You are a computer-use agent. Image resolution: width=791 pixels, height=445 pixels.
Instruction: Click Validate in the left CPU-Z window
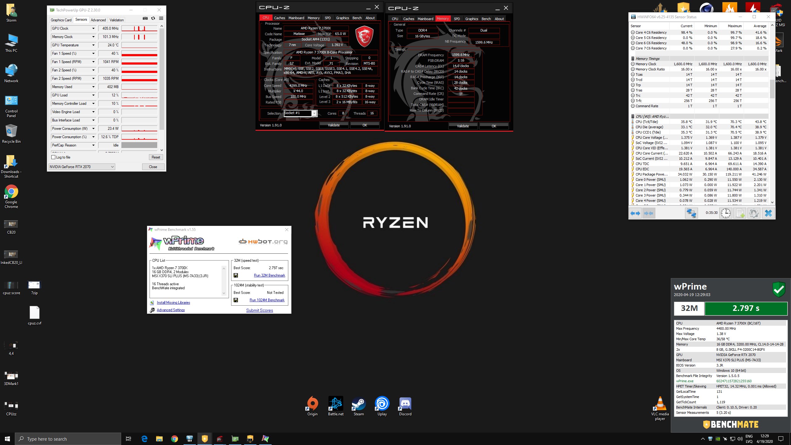(334, 125)
